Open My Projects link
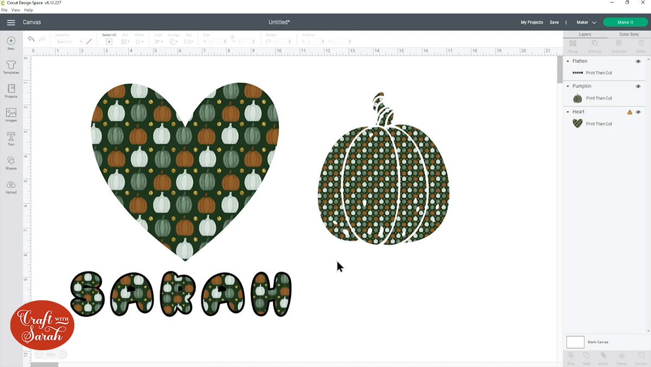Image resolution: width=651 pixels, height=367 pixels. pos(532,22)
